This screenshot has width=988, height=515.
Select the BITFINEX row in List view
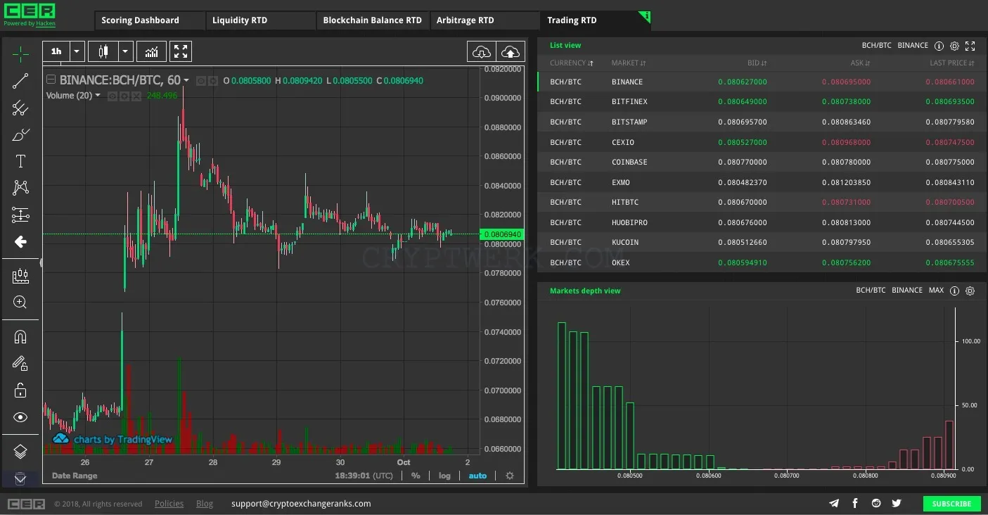759,101
